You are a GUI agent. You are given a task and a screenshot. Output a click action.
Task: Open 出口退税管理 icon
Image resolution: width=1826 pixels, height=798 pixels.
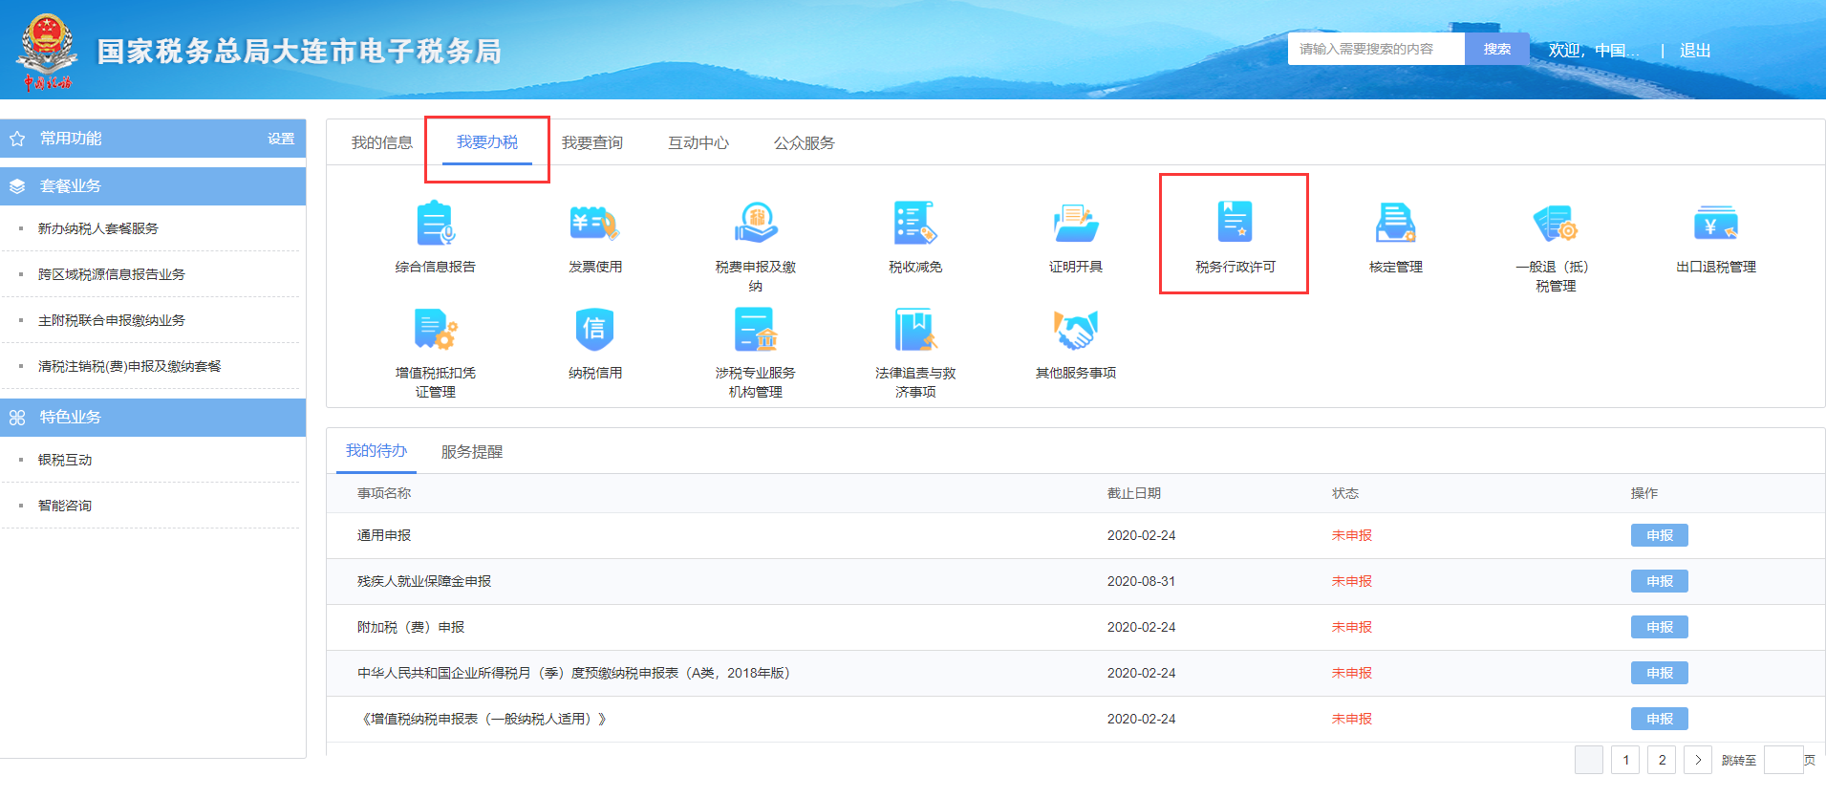[1716, 223]
